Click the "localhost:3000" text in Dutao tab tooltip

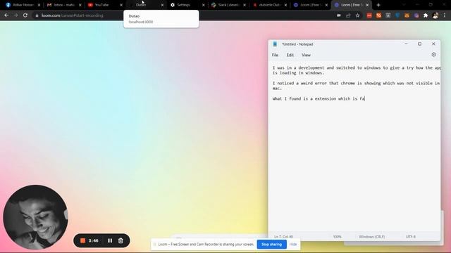coord(141,22)
